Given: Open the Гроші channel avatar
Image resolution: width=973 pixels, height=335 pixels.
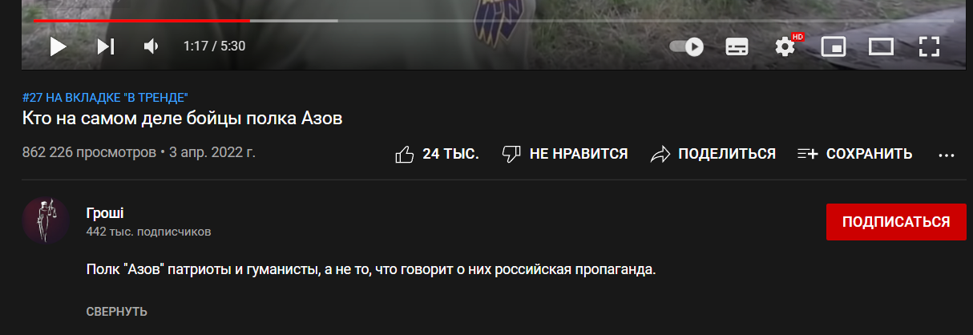Looking at the screenshot, I should click(x=46, y=220).
